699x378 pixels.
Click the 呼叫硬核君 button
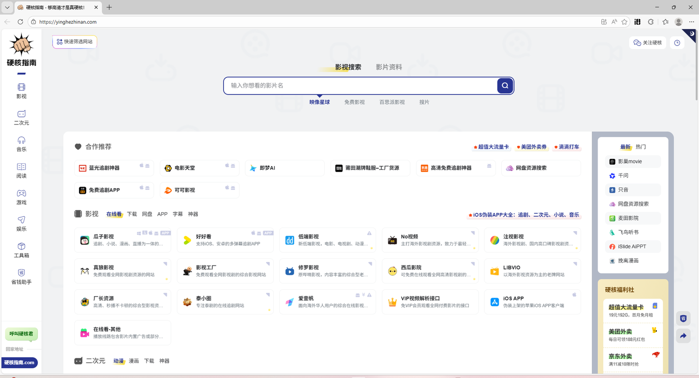(x=21, y=334)
